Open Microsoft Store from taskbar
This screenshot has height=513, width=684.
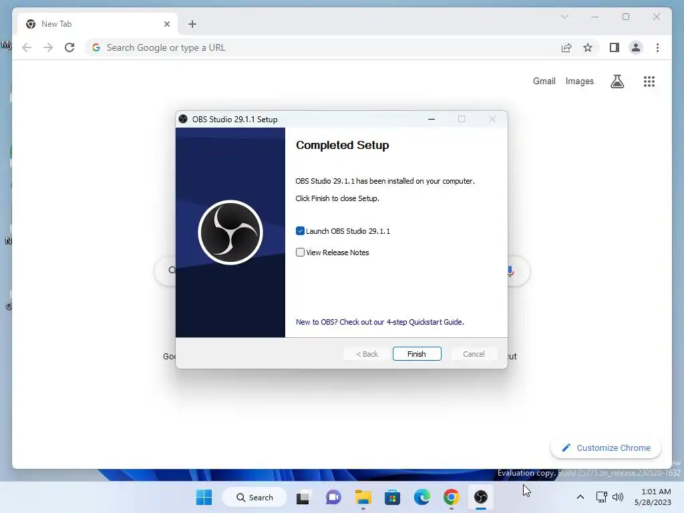392,497
